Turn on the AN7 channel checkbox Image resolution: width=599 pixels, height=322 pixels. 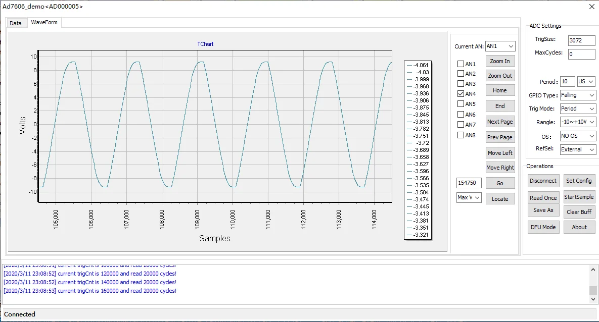(x=460, y=124)
